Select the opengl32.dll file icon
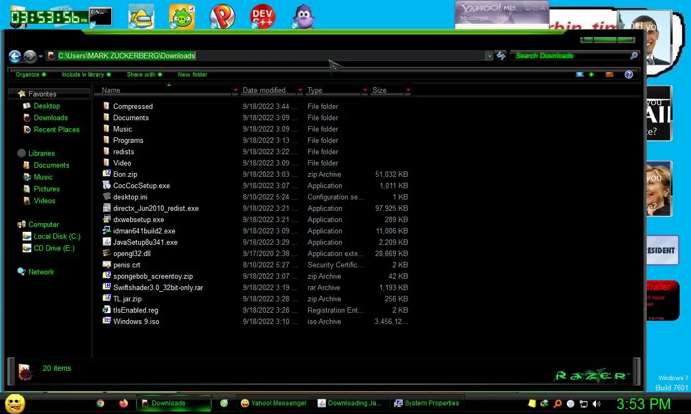Image resolution: width=691 pixels, height=414 pixels. pyautogui.click(x=107, y=253)
